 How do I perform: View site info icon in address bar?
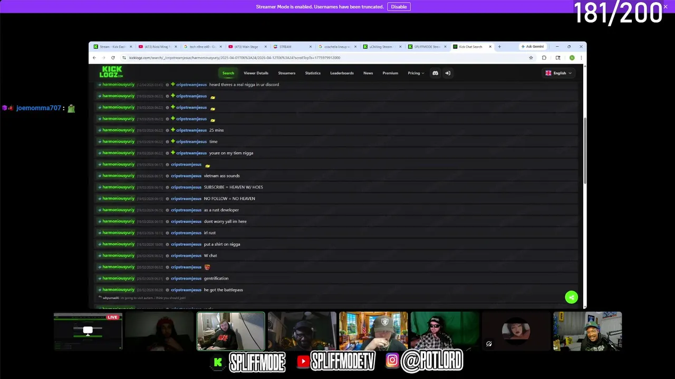coord(124,58)
